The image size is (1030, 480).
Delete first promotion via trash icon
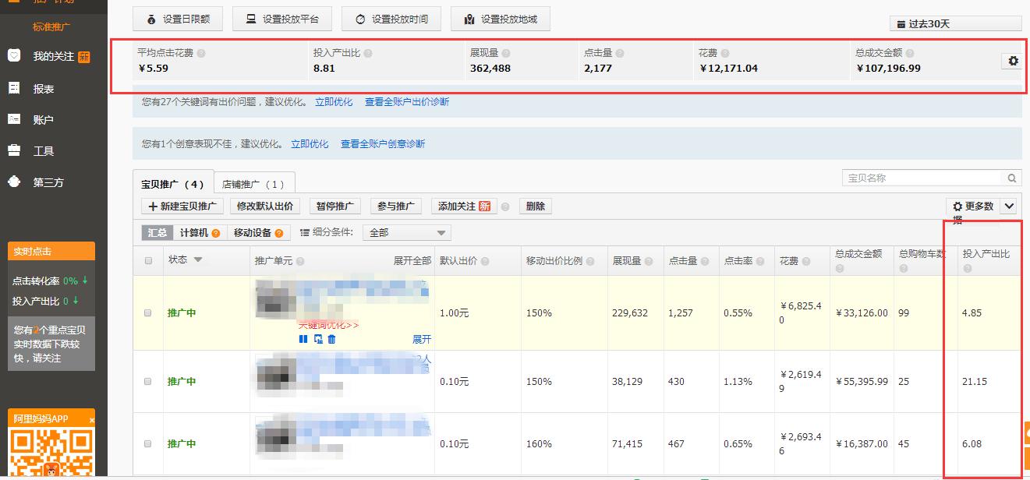[331, 339]
